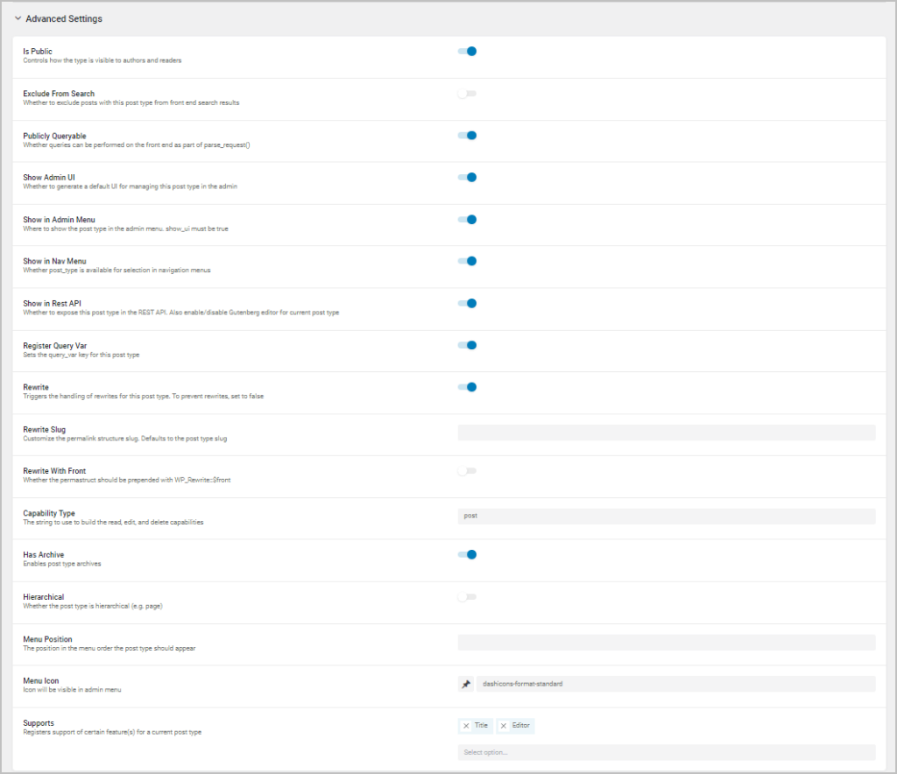Click the Title tag text in Supports
Image resolution: width=897 pixels, height=774 pixels.
[x=481, y=726]
